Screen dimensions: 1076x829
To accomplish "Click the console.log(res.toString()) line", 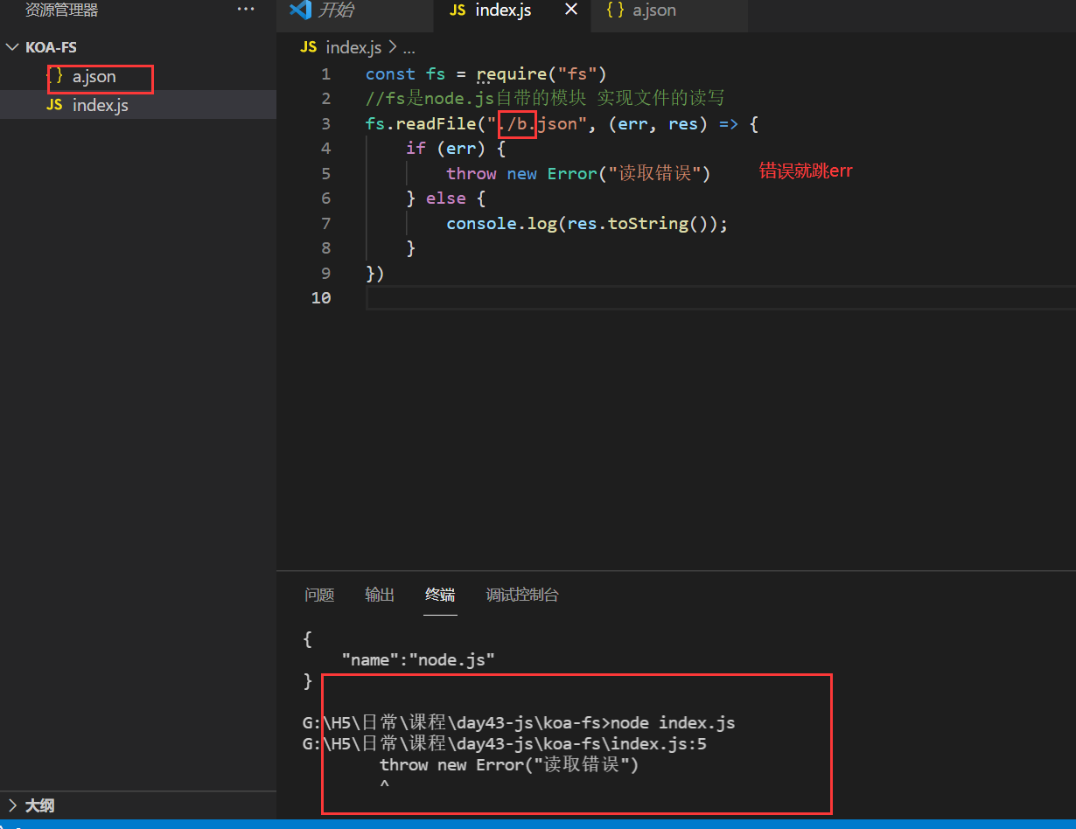I will [587, 224].
